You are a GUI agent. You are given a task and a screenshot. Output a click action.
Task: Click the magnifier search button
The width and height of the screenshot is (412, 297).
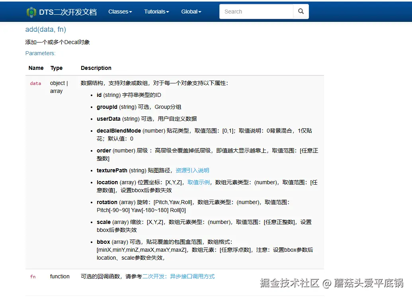pos(301,11)
